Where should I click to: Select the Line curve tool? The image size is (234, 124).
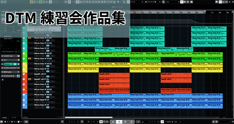pyautogui.click(x=109, y=2)
